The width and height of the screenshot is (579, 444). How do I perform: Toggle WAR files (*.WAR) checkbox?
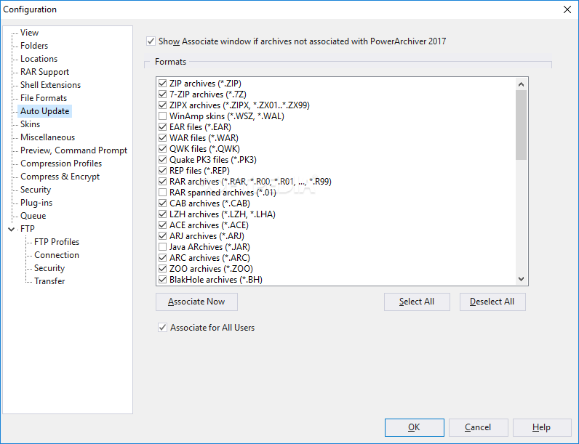point(162,138)
